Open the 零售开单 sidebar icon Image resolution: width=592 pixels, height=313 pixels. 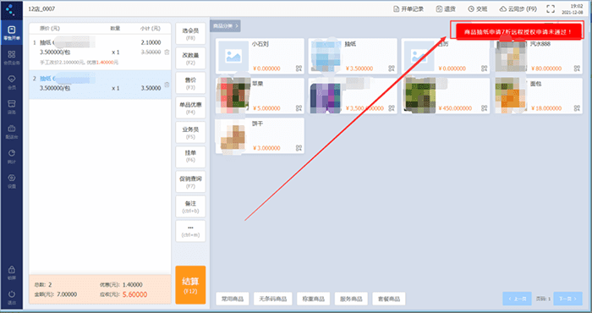(x=11, y=33)
